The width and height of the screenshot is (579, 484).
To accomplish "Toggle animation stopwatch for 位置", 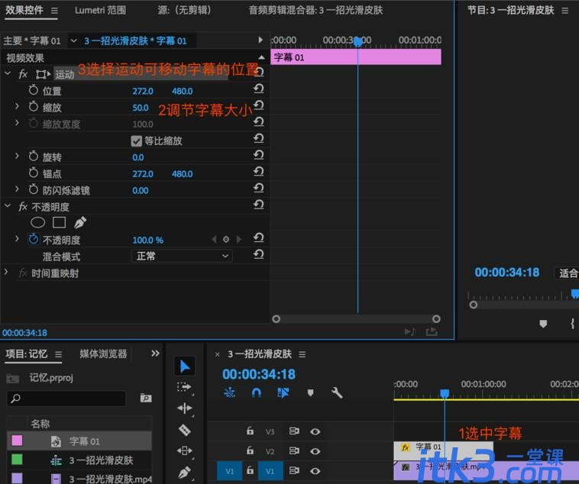I will point(34,90).
